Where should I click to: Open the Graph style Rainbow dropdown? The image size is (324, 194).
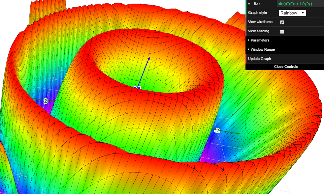pos(292,13)
